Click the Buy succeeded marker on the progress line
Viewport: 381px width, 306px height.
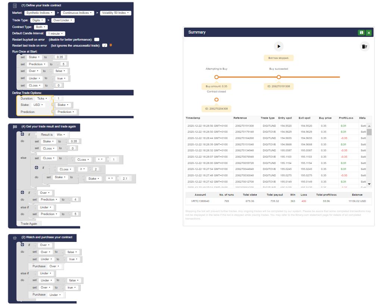279,77
